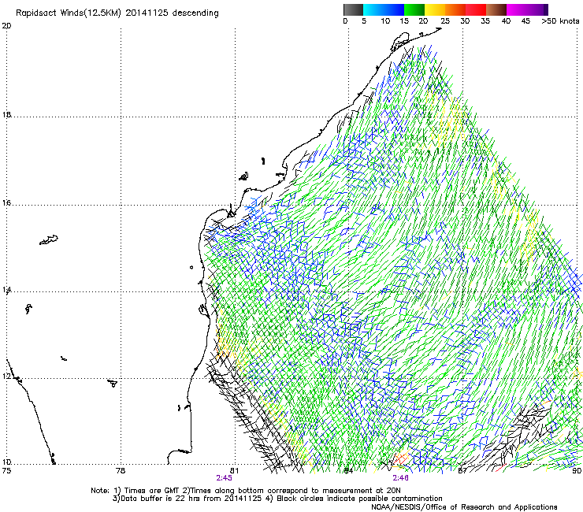
Task: Click the '81' longitude axis label
Action: tap(235, 471)
